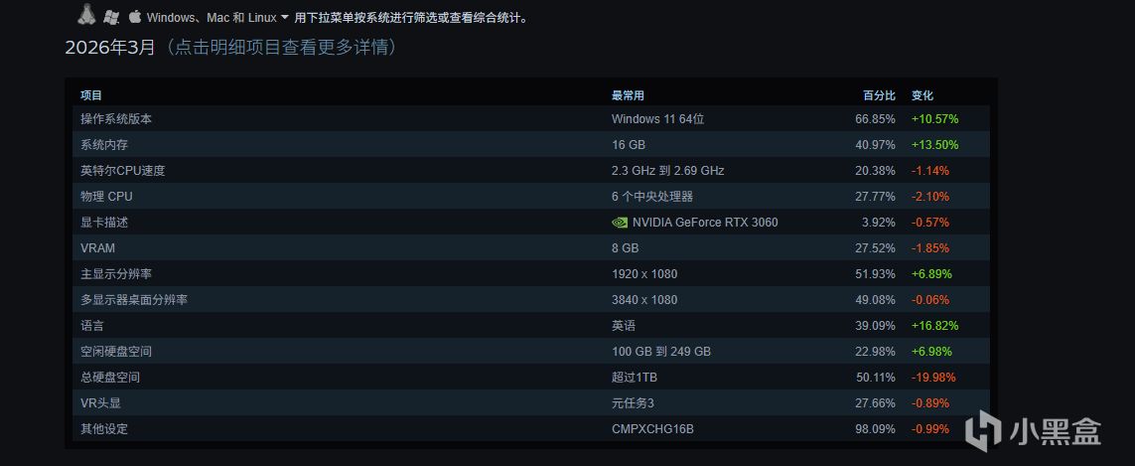1135x466 pixels.
Task: Expand the 操作系统版本 row details
Action: click(x=116, y=119)
